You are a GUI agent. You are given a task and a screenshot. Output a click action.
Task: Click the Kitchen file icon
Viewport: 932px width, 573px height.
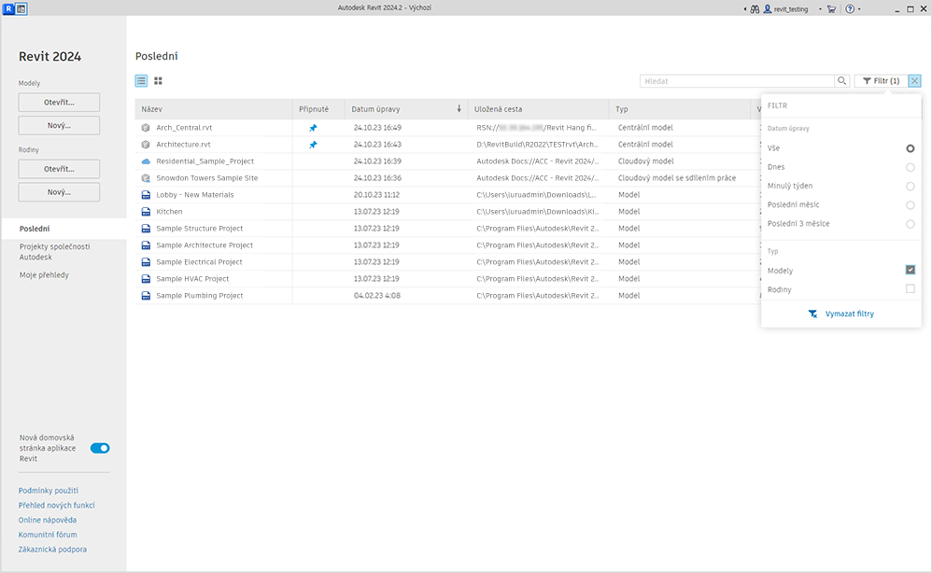(x=146, y=212)
